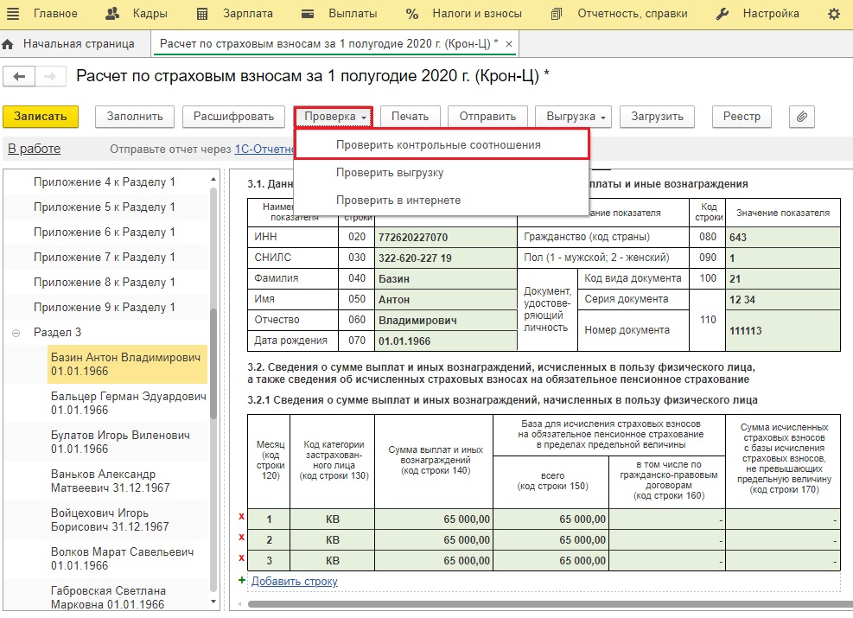853x618 pixels.
Task: Click the left arrow of the horizontal scrollbar
Action: coord(239,604)
